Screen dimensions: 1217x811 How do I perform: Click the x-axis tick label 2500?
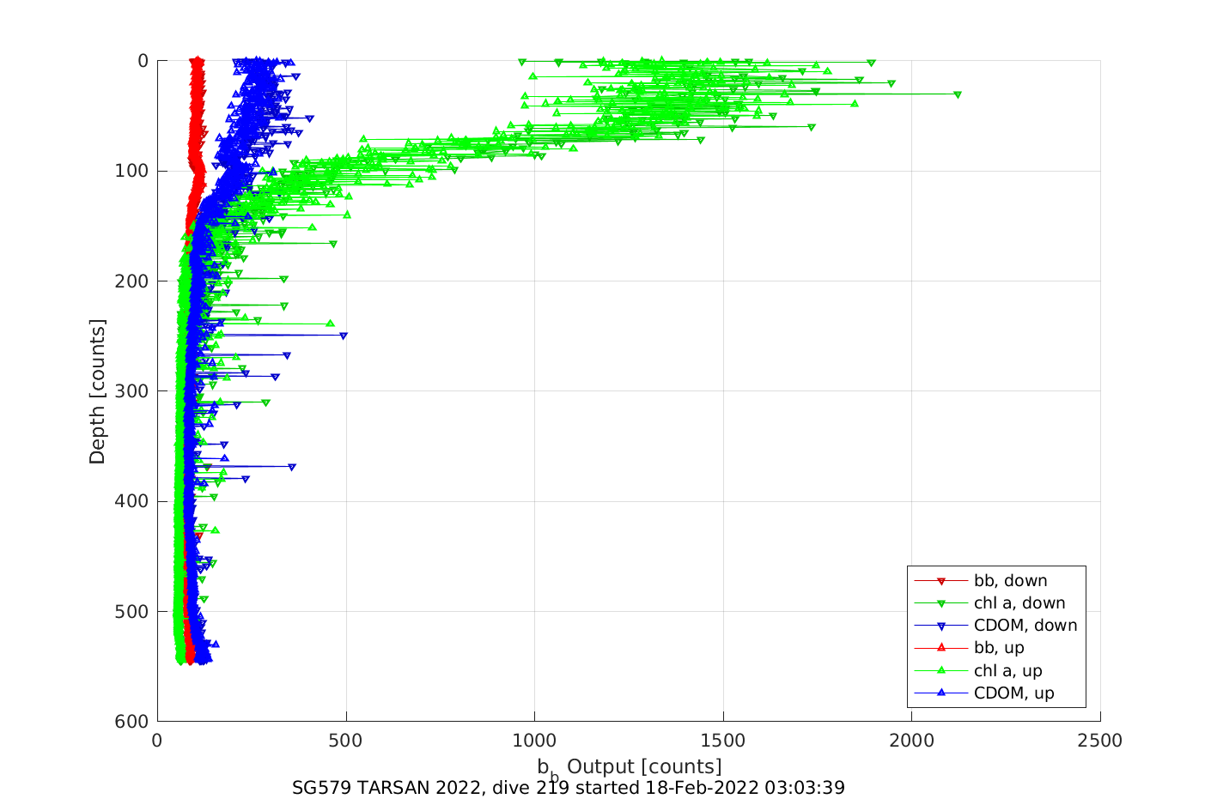[1100, 741]
